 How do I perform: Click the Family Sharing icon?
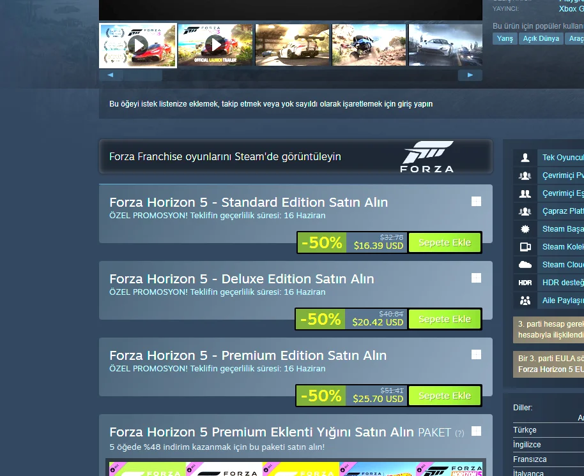click(x=525, y=301)
